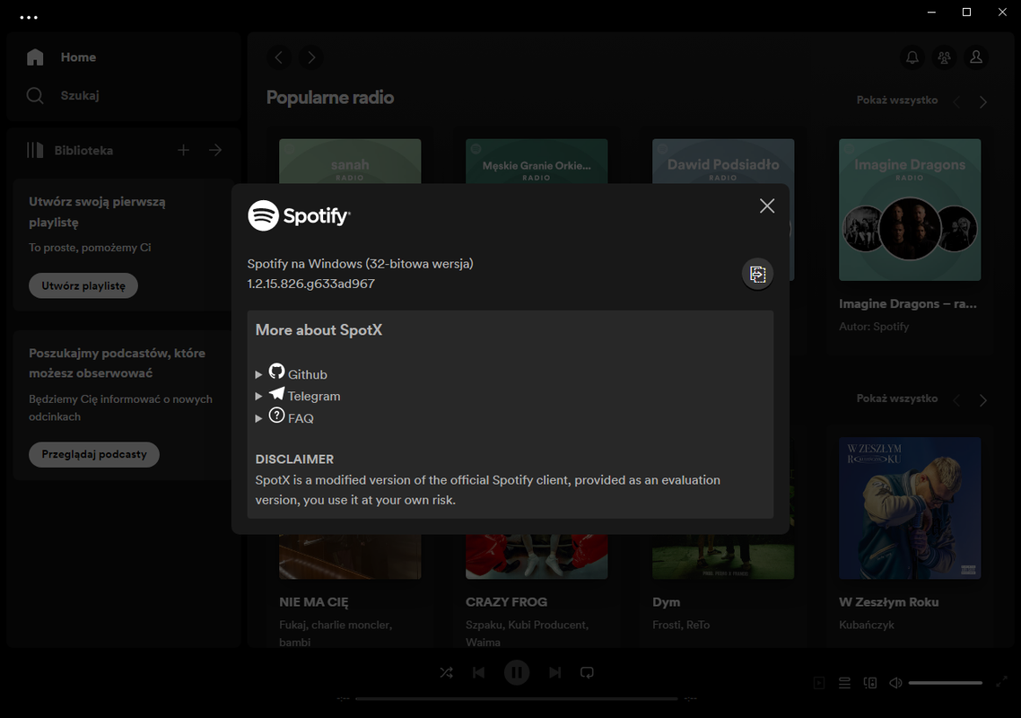Click the FAQ question mark icon
1021x718 pixels.
click(276, 415)
